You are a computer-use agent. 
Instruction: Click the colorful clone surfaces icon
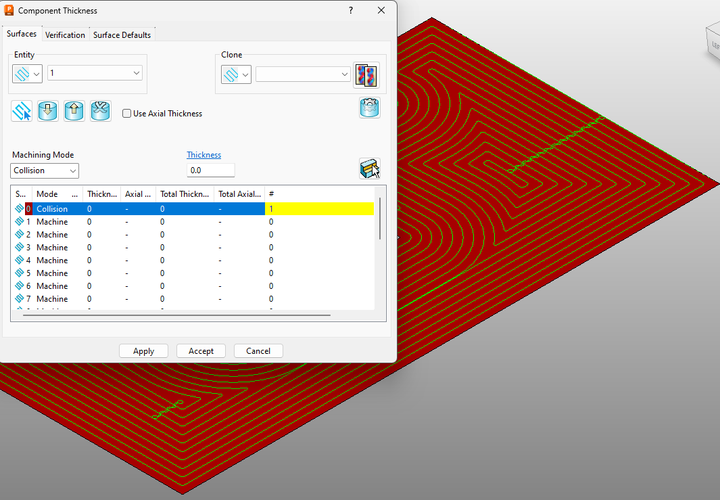tap(366, 74)
